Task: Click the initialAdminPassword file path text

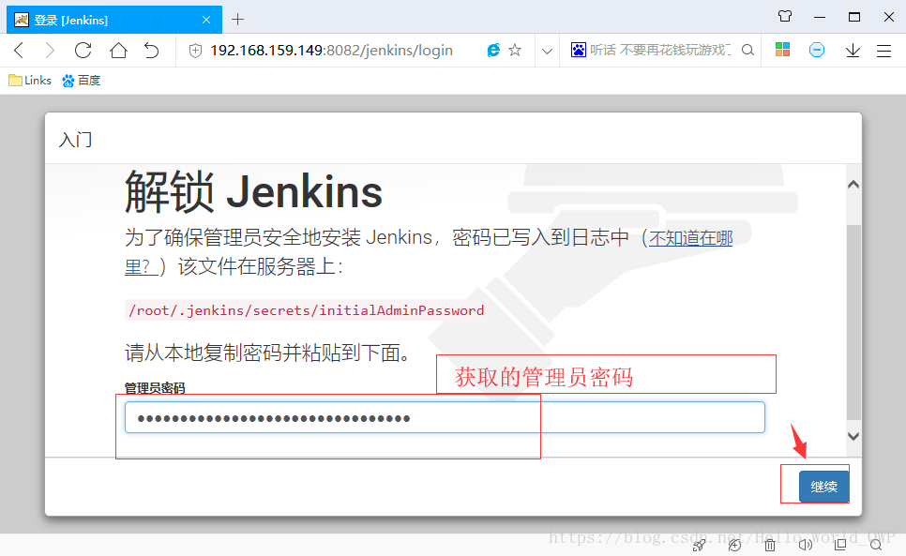Action: (306, 310)
